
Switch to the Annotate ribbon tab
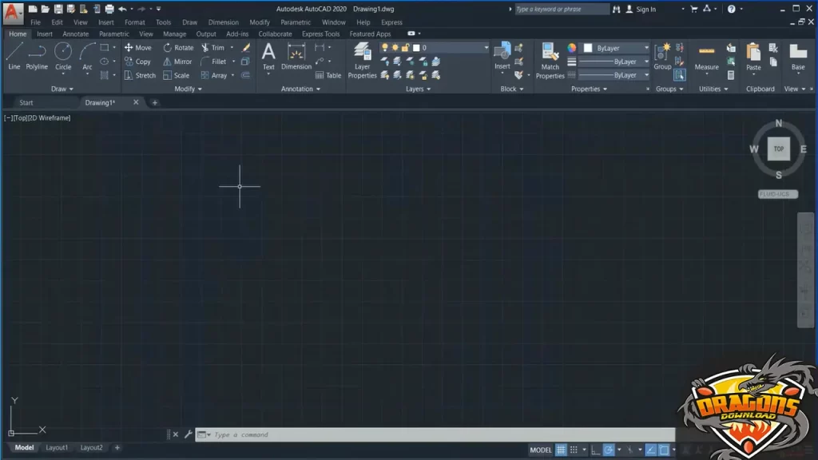coord(76,34)
